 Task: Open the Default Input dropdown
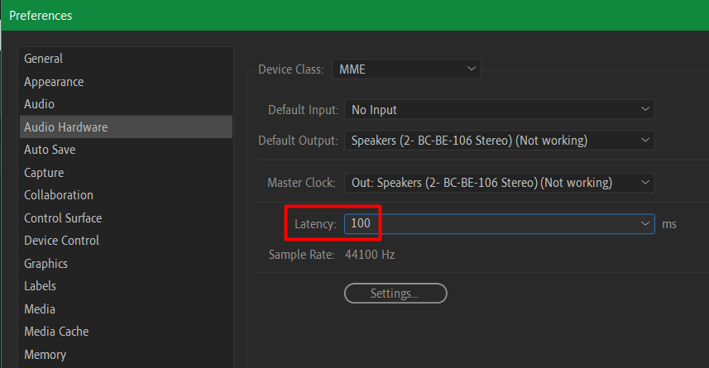click(499, 109)
